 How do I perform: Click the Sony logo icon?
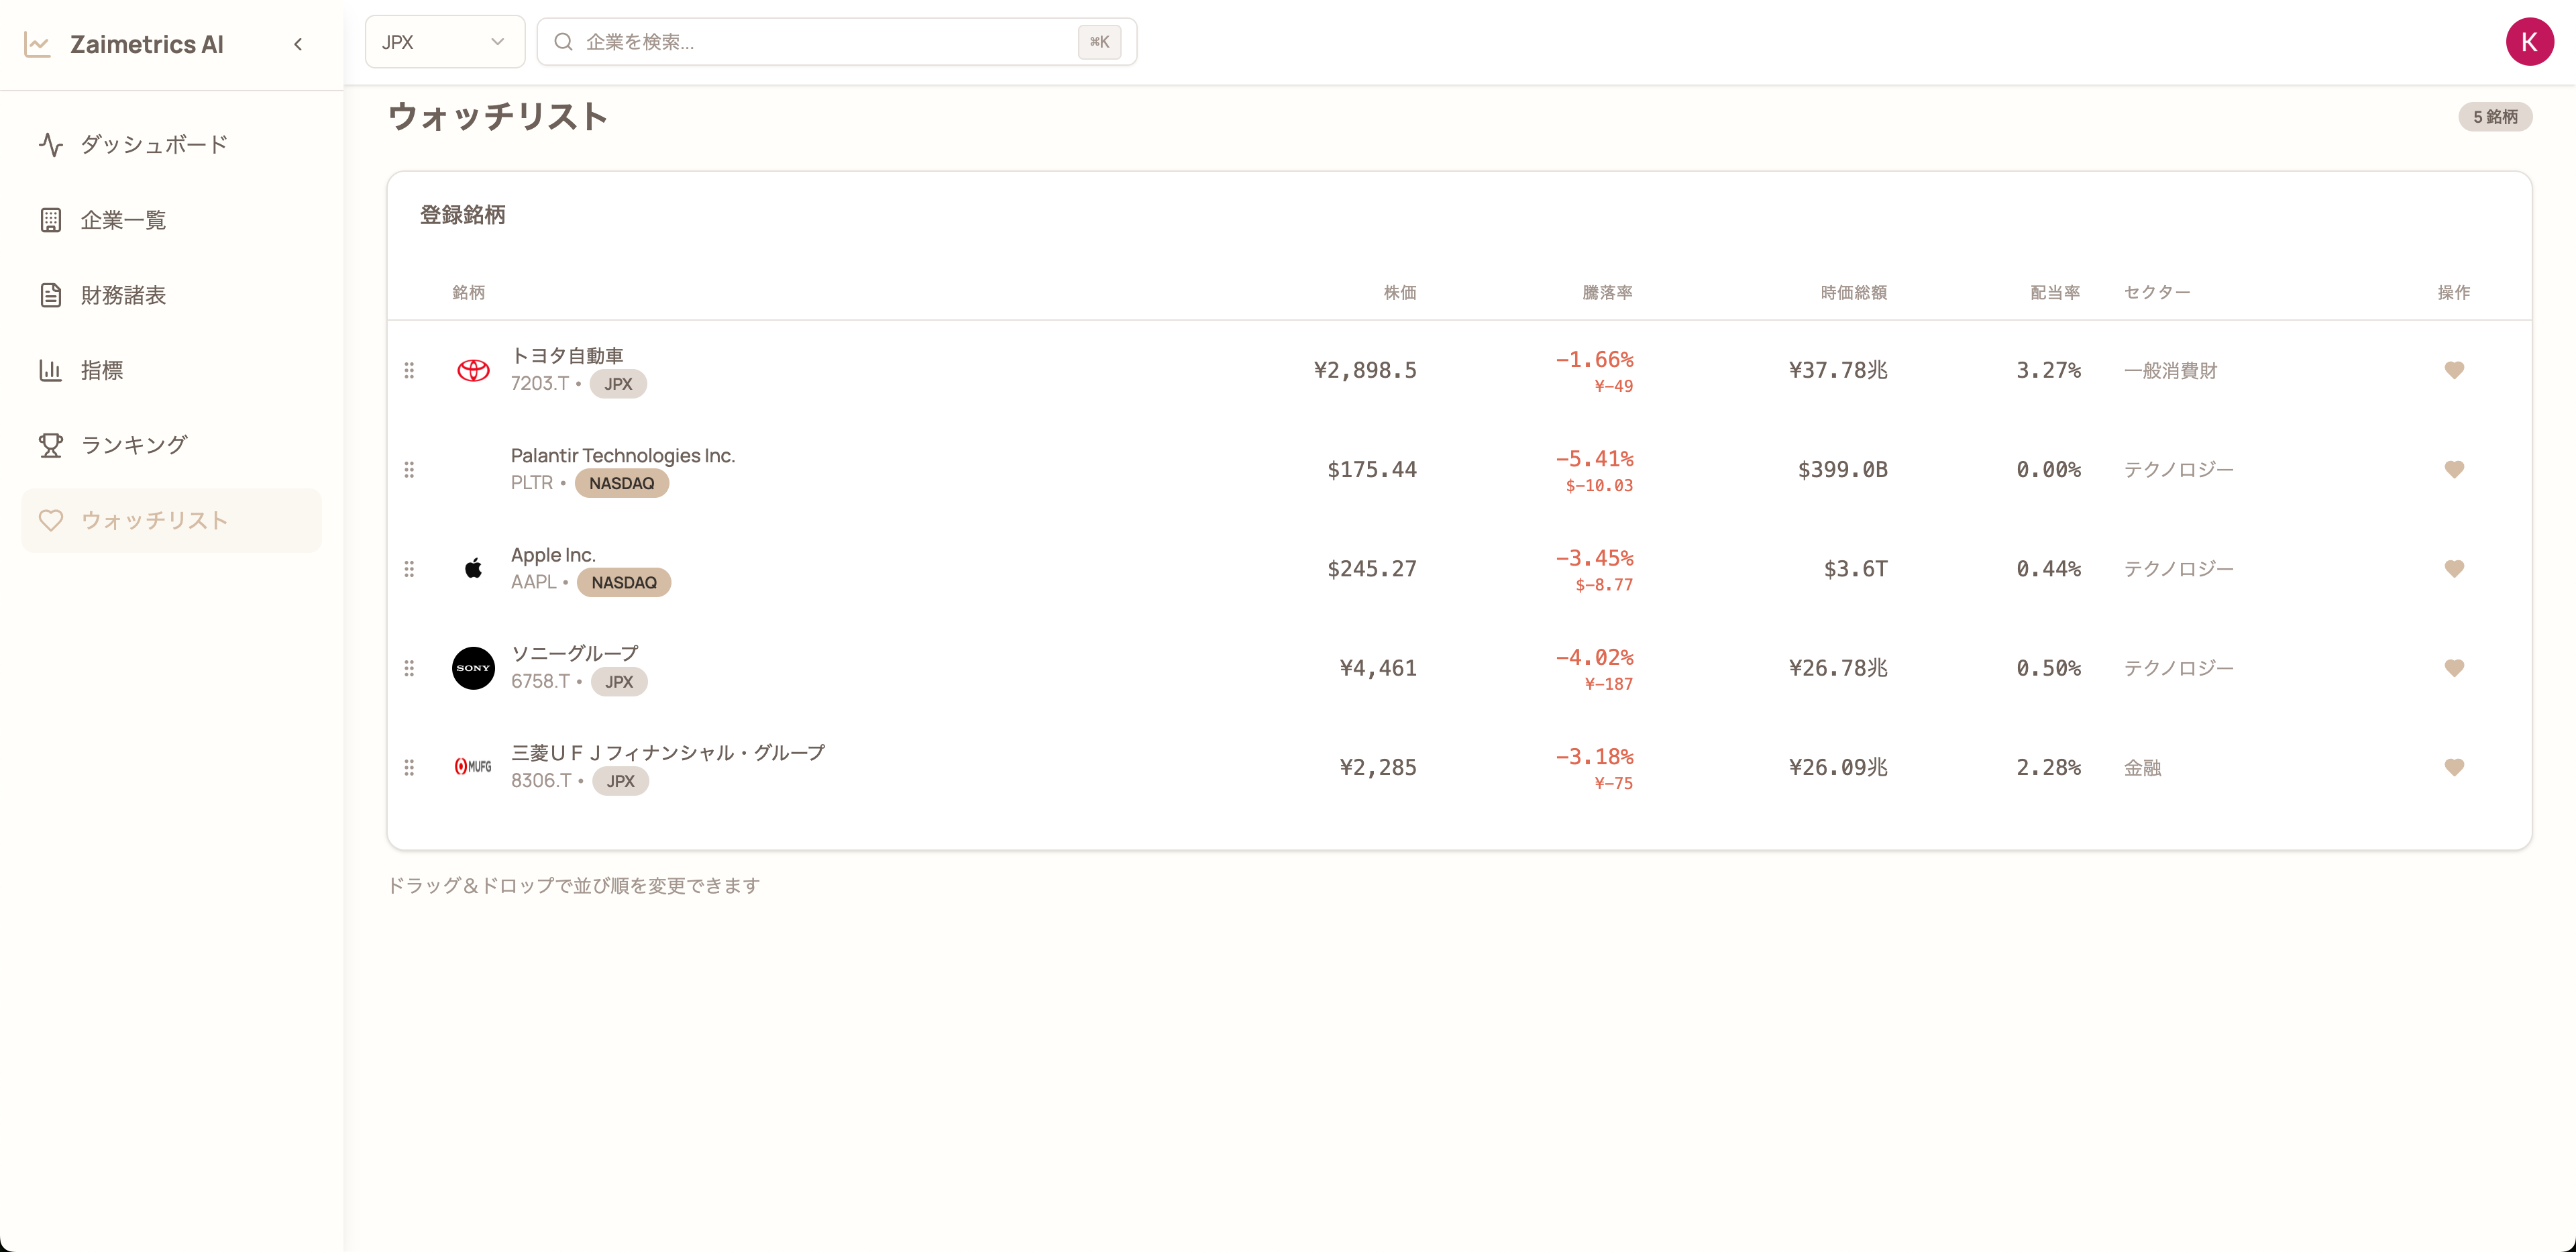[x=473, y=668]
